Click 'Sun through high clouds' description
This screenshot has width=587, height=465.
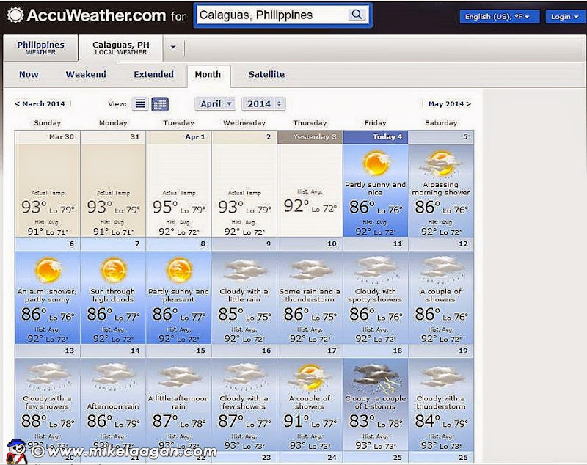113,295
